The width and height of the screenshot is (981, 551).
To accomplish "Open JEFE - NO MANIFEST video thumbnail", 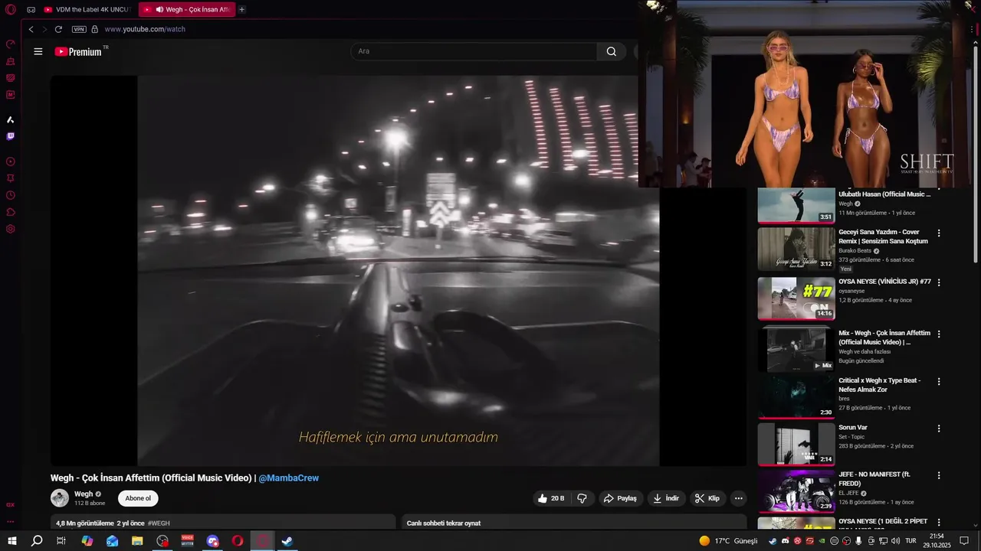I will pyautogui.click(x=796, y=491).
